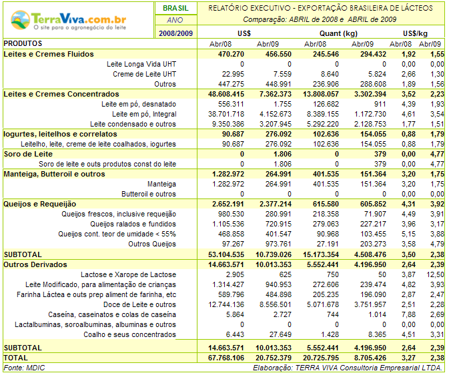This screenshot has width=449, height=375.
Task: Select the Leites e Cremes Fluidos row label
Action: point(49,54)
